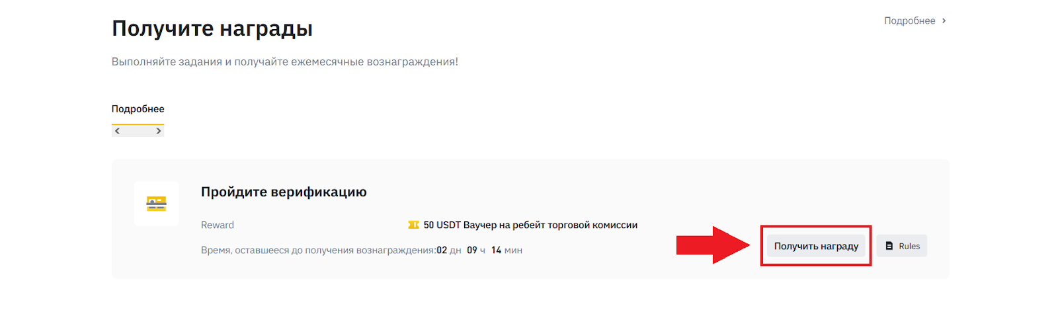Click the Пройдите верификацию task title
Image resolution: width=1058 pixels, height=316 pixels.
[284, 192]
